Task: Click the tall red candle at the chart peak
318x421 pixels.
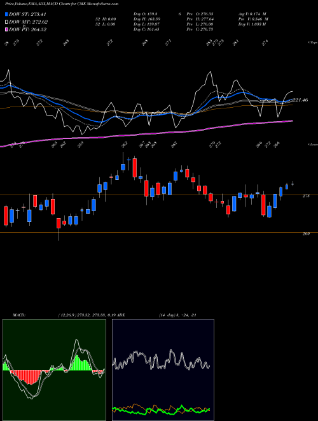Action: [135, 168]
